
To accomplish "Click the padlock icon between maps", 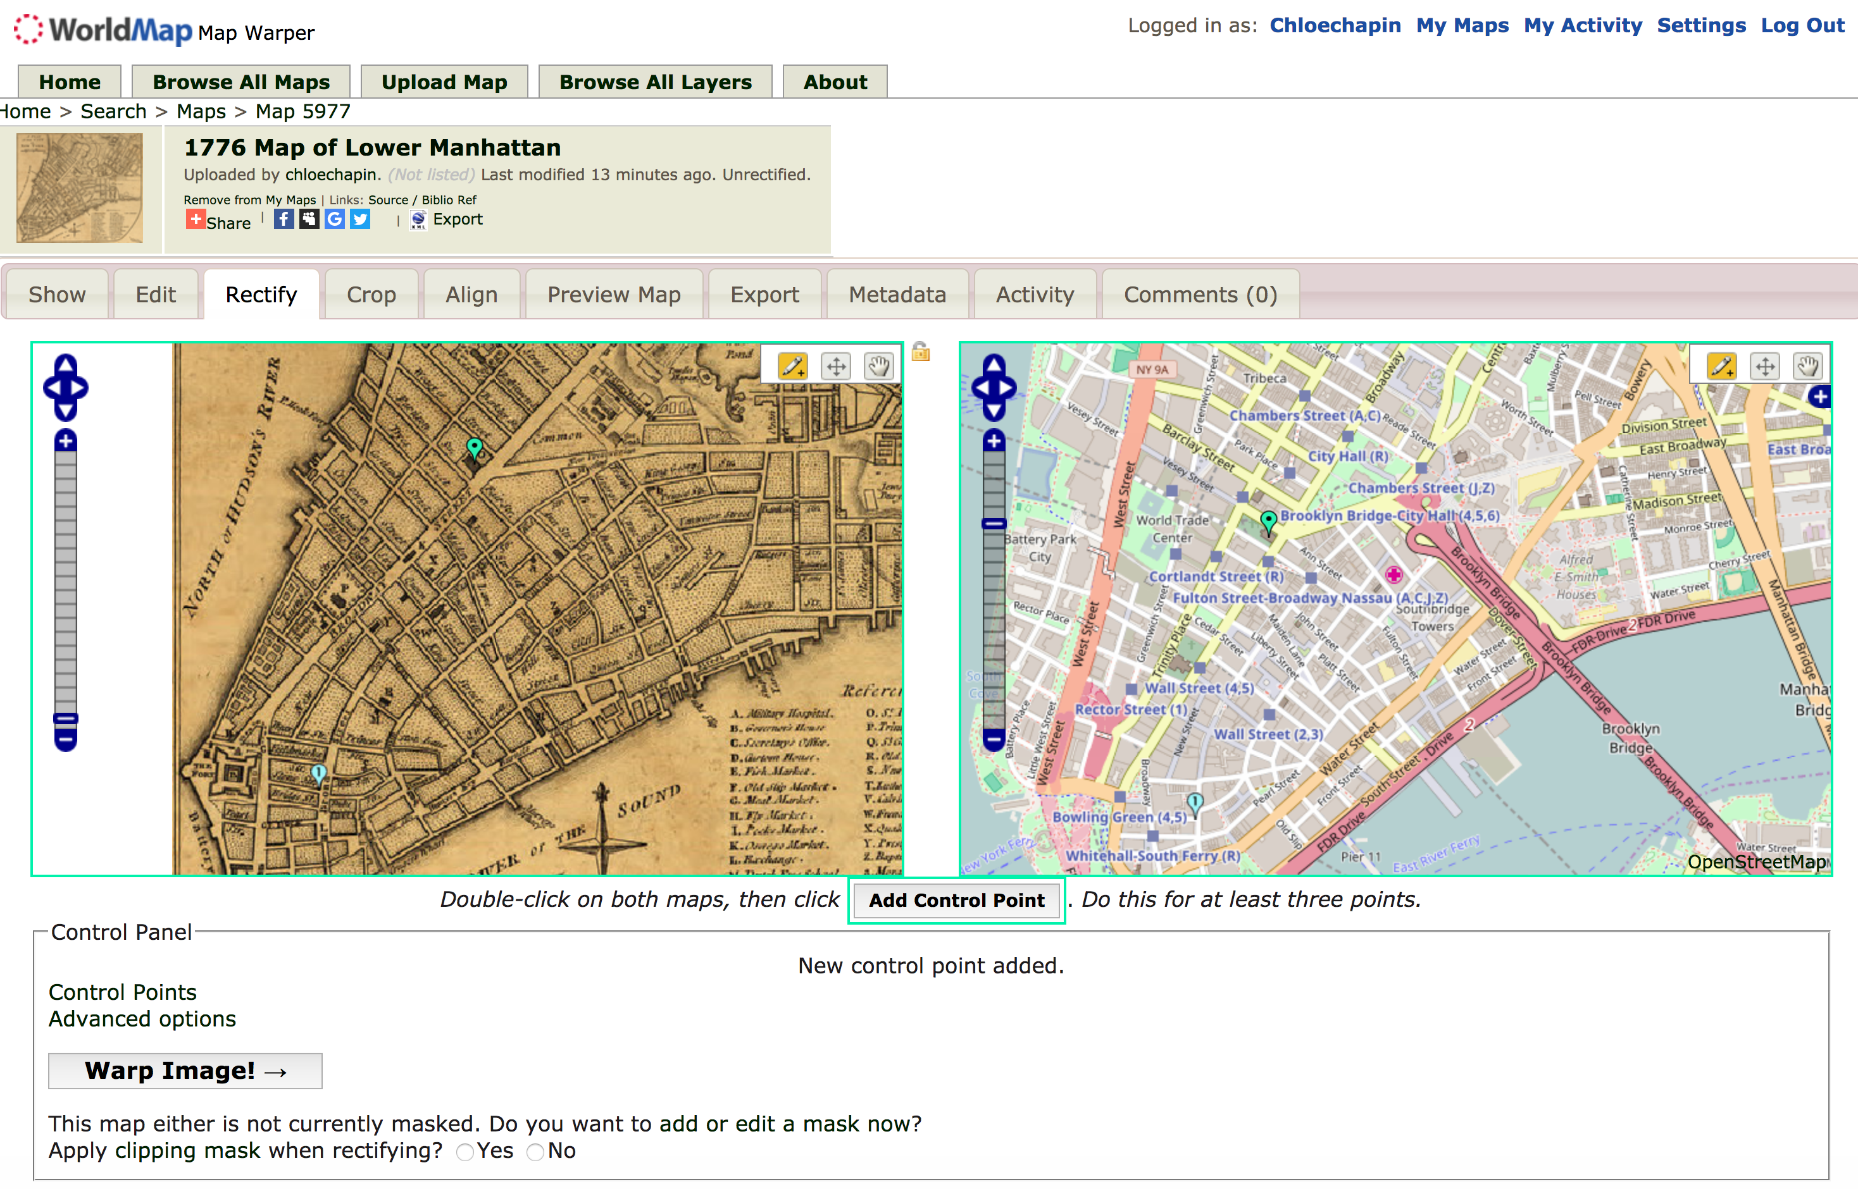I will point(920,352).
